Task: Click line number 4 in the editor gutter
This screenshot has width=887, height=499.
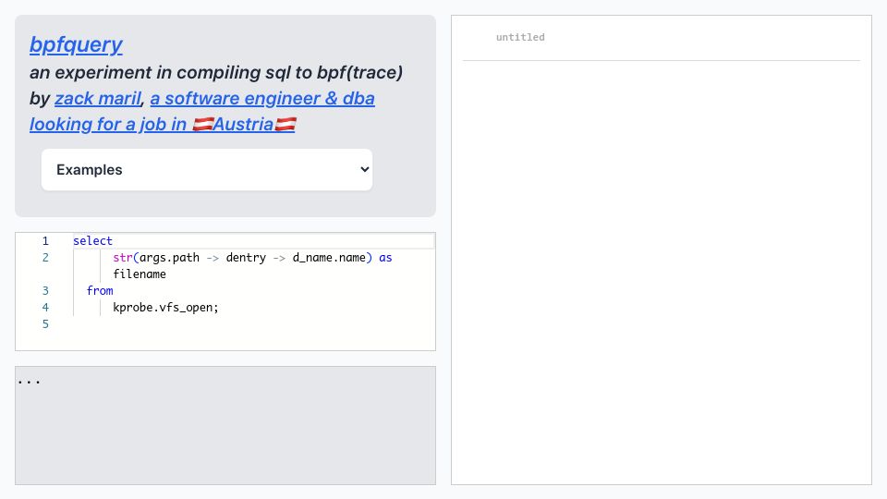Action: [x=45, y=307]
